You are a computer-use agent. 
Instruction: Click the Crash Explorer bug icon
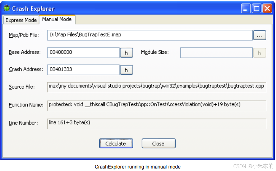(7, 8)
